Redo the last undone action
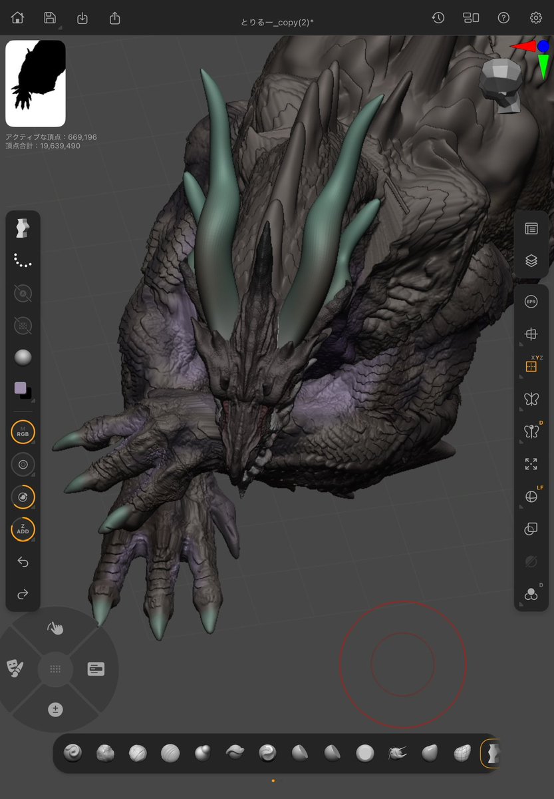This screenshot has height=799, width=554. pos(23,595)
